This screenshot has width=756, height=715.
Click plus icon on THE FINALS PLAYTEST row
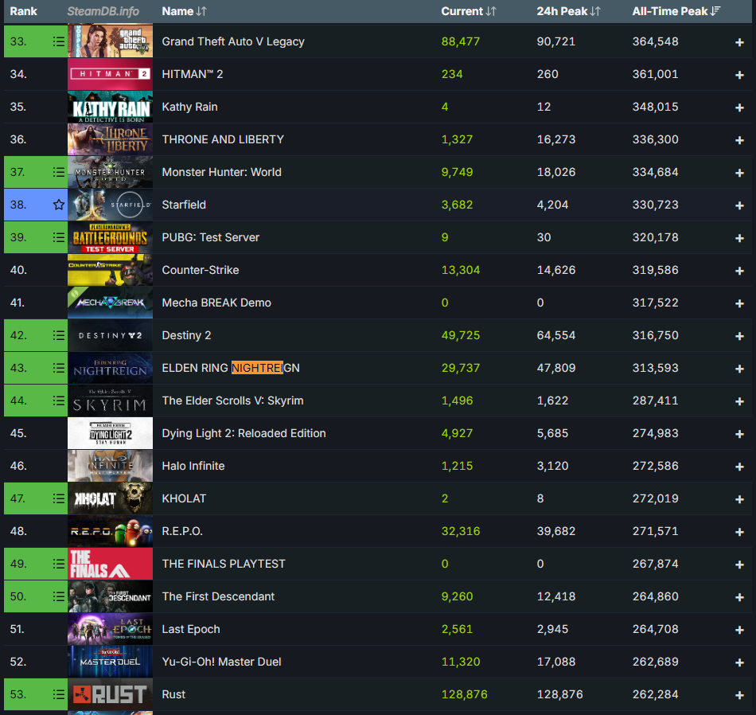(739, 565)
